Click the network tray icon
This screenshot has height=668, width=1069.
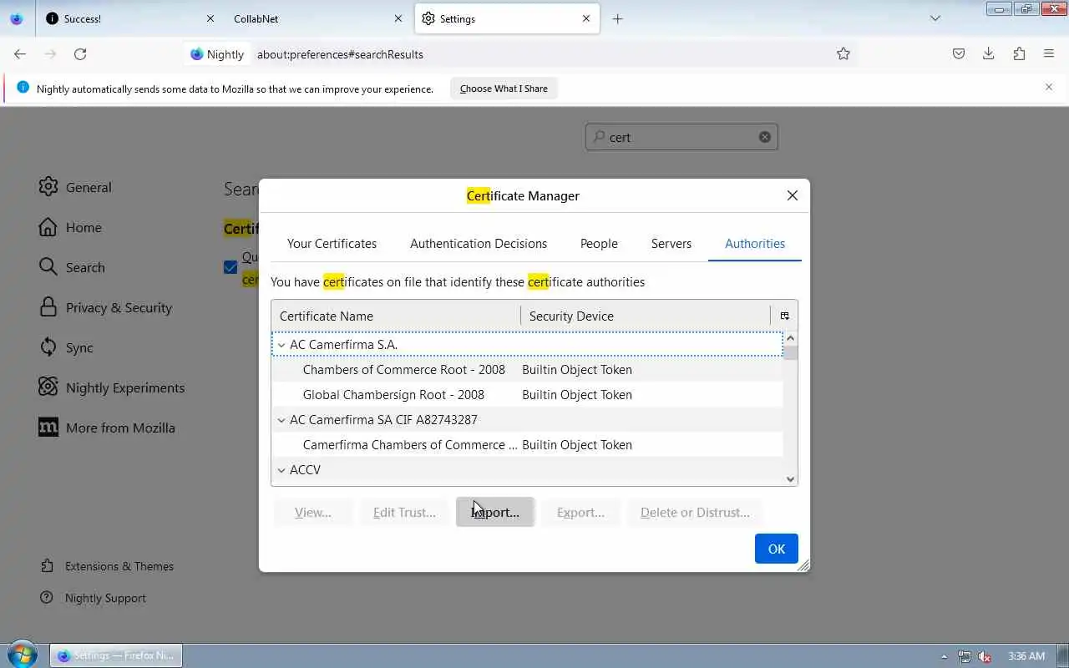click(x=965, y=656)
